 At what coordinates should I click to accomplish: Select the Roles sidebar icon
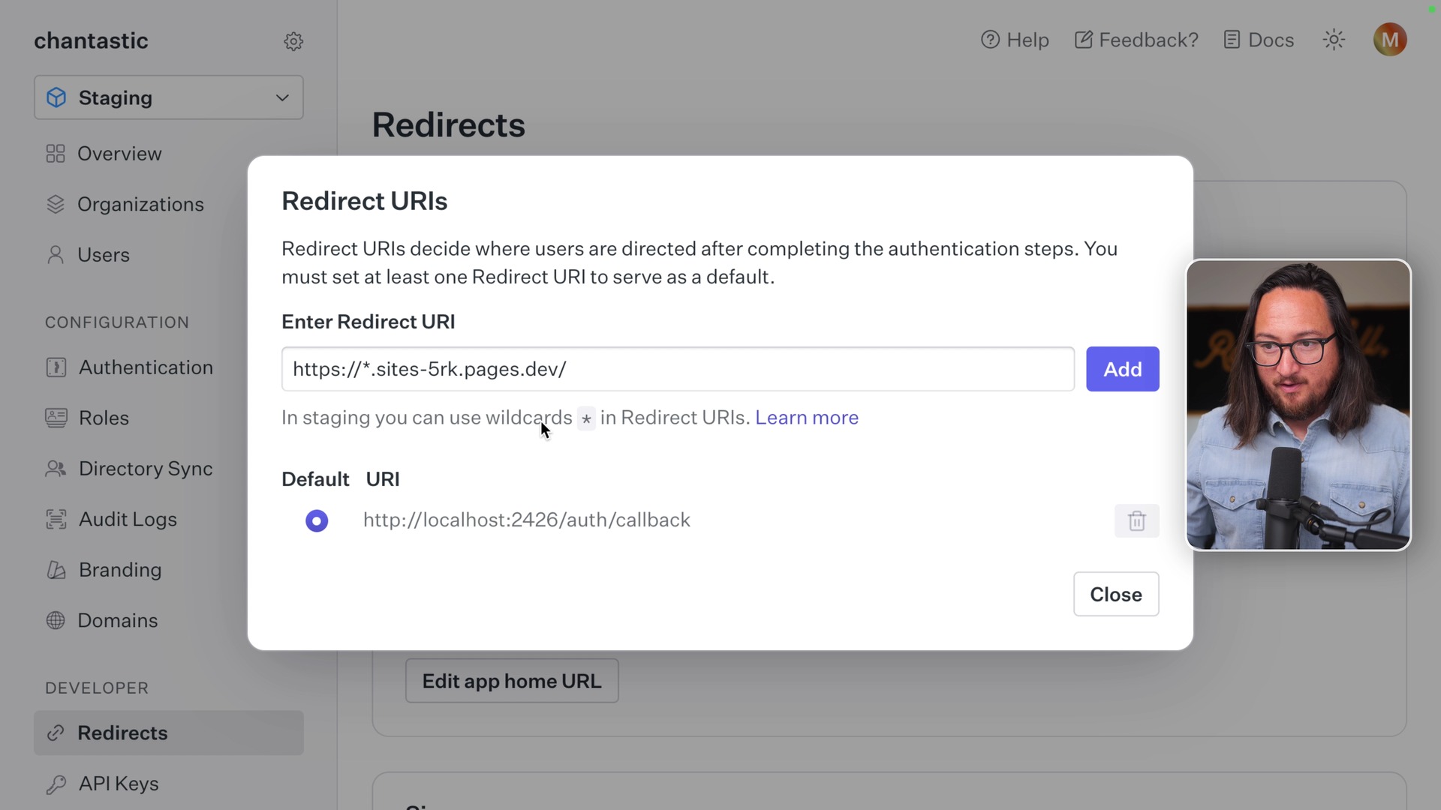pos(55,418)
